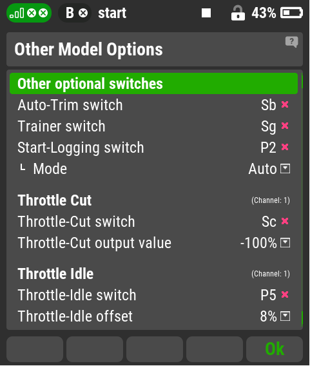Remove the Throttle-Idle switch P5 assignment
The height and width of the screenshot is (366, 310).
click(285, 294)
